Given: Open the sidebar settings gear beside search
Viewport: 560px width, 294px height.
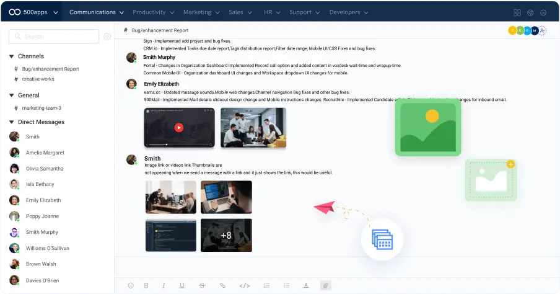Looking at the screenshot, I should pos(107,37).
